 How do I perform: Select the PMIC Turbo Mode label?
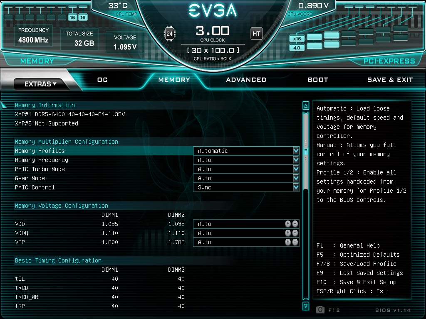[40, 169]
